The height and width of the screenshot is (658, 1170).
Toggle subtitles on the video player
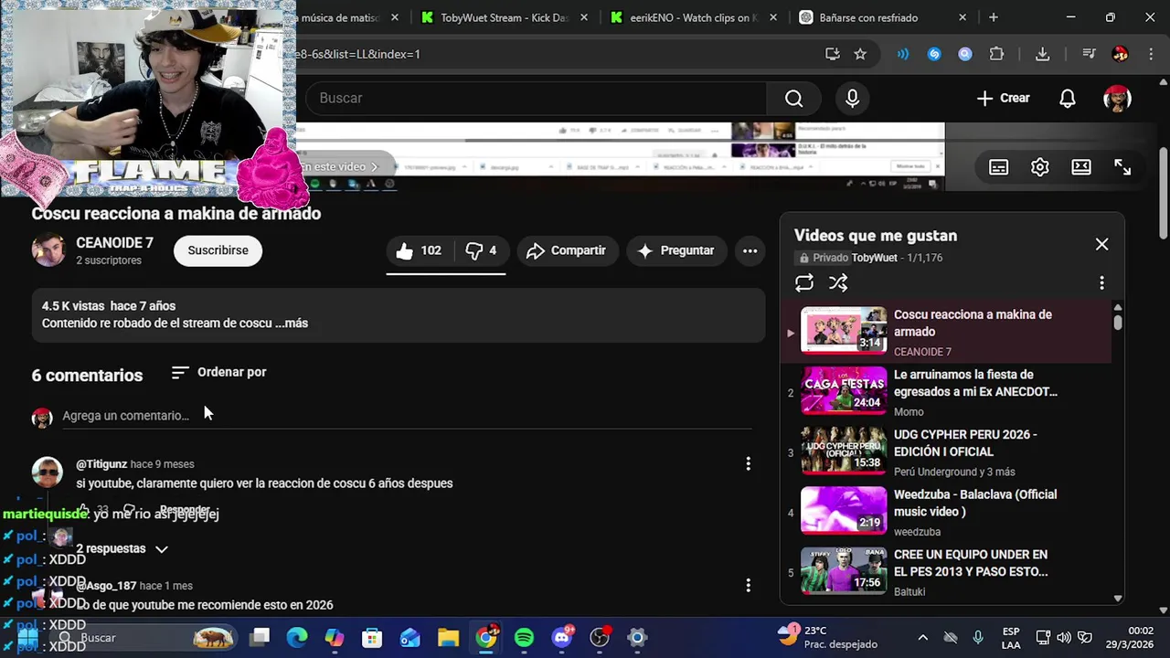point(998,167)
